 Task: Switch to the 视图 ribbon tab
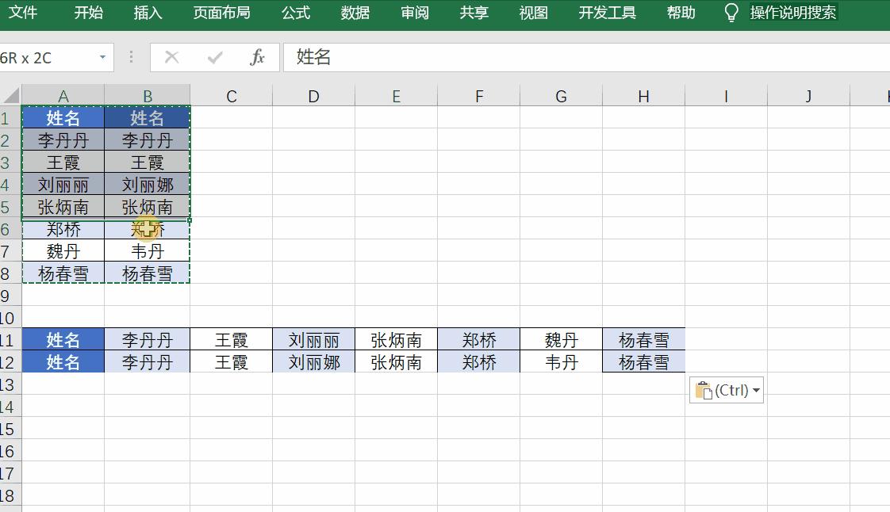click(531, 13)
